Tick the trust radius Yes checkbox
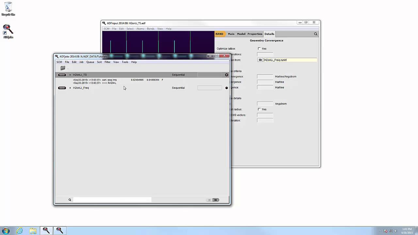 (x=259, y=109)
